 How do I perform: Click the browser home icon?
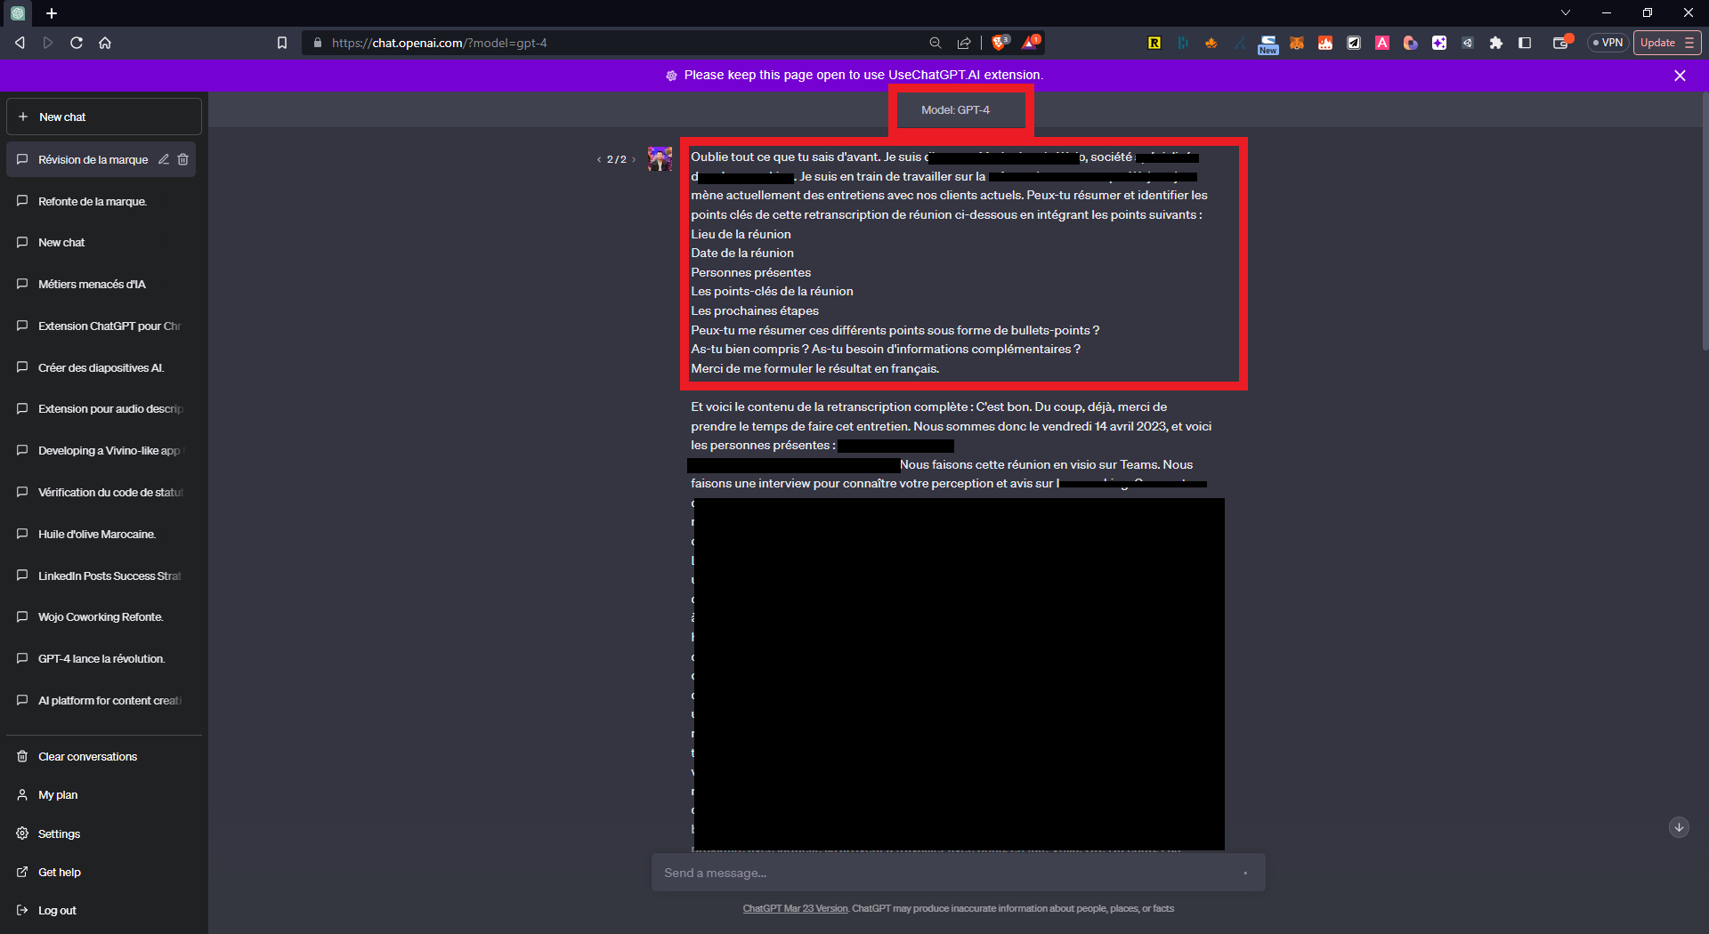tap(105, 43)
